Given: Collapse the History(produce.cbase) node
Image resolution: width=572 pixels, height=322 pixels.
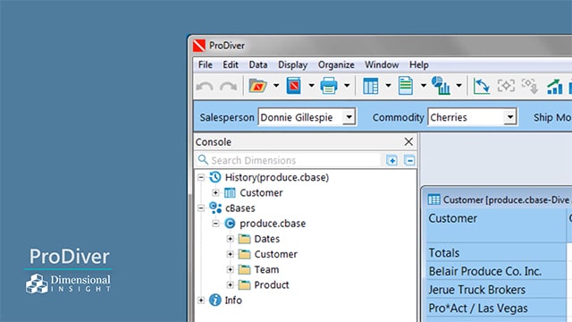Looking at the screenshot, I should [201, 177].
